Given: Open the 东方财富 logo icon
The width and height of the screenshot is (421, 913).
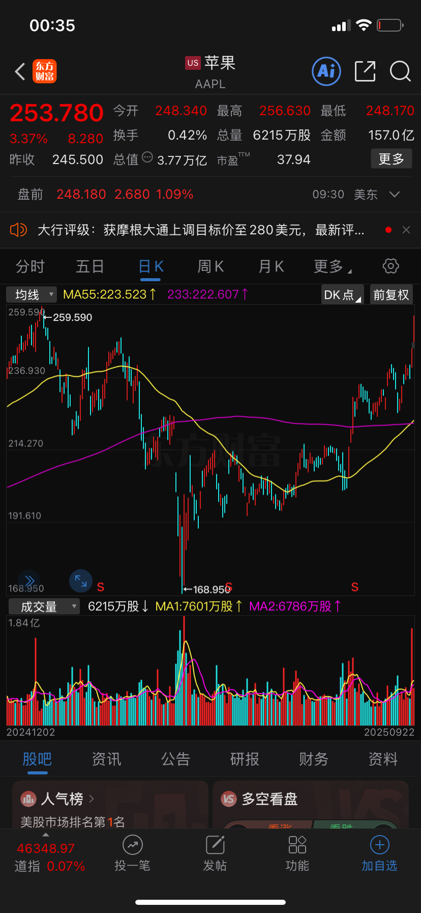Looking at the screenshot, I should coord(45,71).
